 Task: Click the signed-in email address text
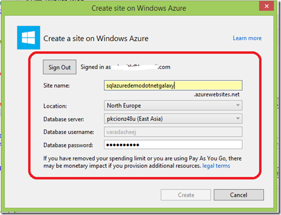pos(141,67)
